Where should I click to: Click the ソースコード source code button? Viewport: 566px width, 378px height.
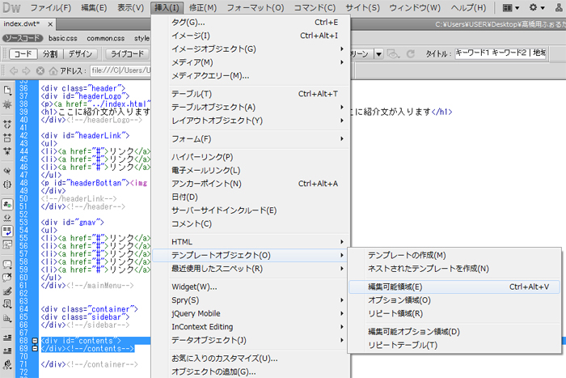23,38
